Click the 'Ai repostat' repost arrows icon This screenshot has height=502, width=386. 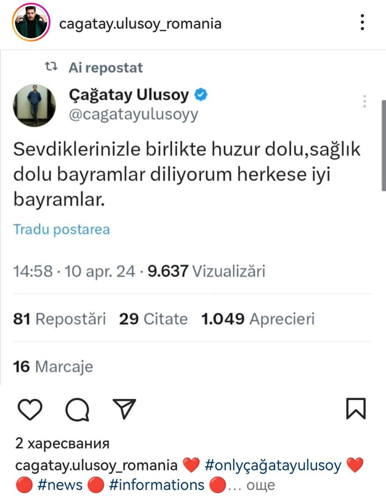pyautogui.click(x=51, y=67)
